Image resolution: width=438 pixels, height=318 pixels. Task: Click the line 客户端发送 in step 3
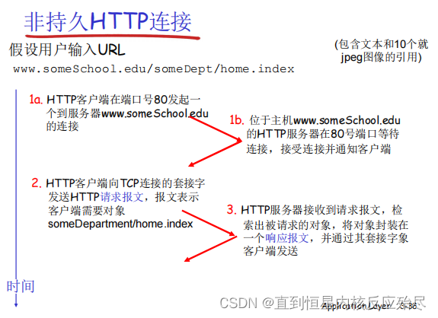coord(270,251)
